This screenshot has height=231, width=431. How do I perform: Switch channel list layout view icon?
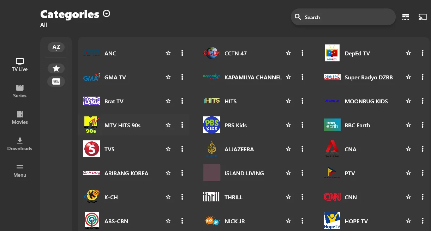click(x=406, y=17)
